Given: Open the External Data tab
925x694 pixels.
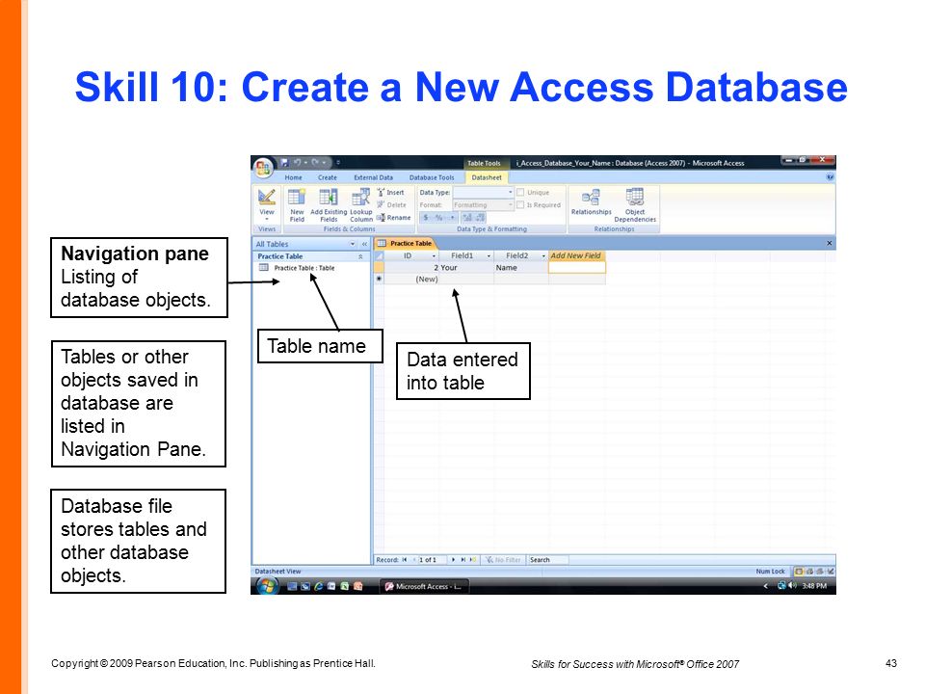Looking at the screenshot, I should (374, 177).
